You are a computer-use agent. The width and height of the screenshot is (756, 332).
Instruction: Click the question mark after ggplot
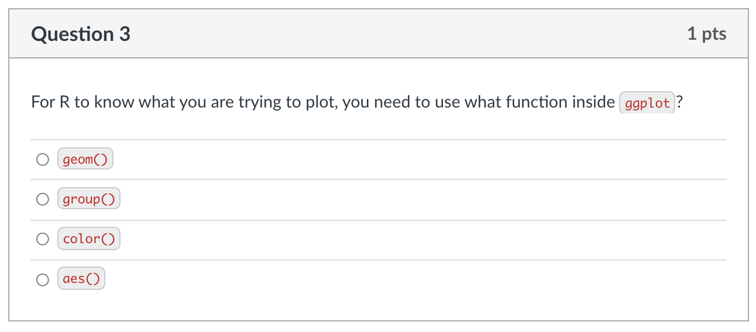(679, 103)
